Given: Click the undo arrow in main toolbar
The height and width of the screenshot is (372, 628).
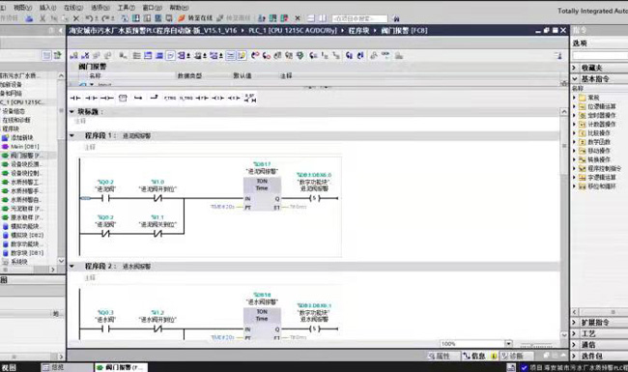Looking at the screenshot, I should [x=89, y=18].
